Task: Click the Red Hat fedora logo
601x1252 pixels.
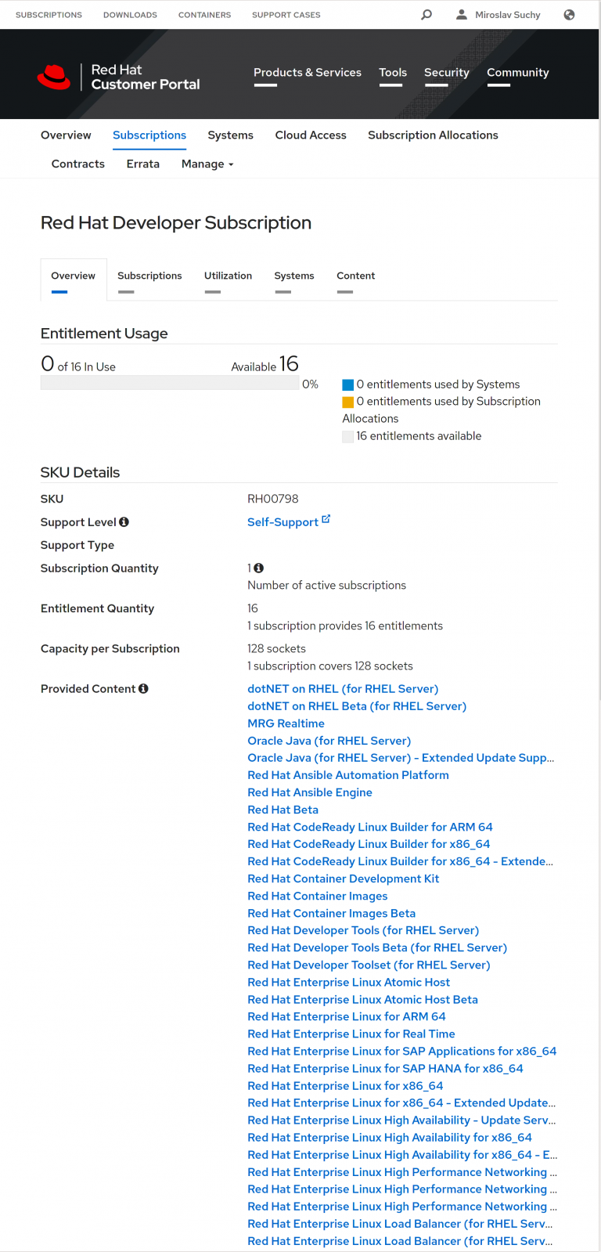Action: (x=54, y=76)
